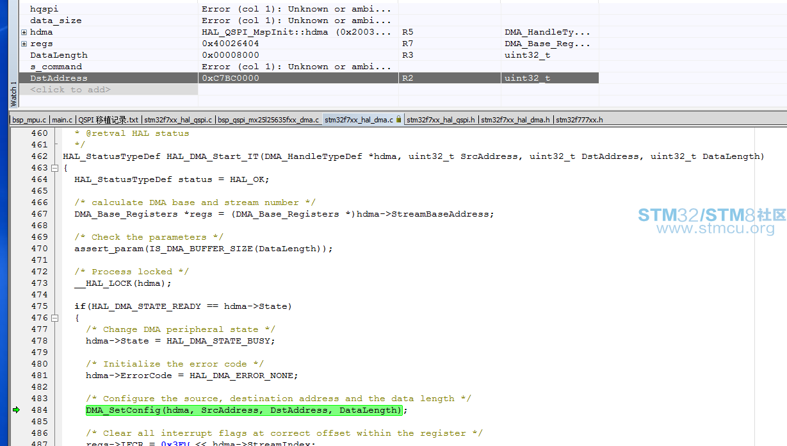
Task: Click the lock icon on stm32f7xx_hal_dma.c tab
Action: (399, 119)
